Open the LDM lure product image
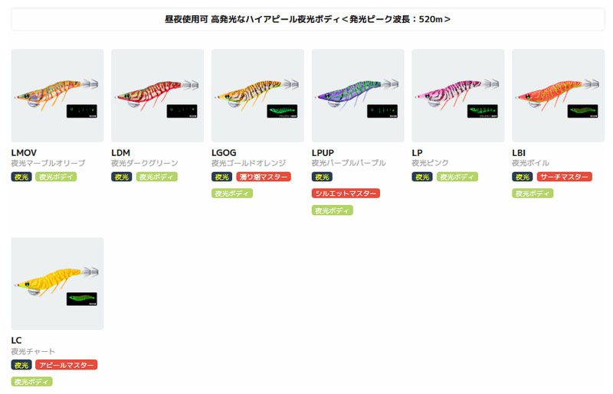The image size is (613, 394). pos(157,96)
